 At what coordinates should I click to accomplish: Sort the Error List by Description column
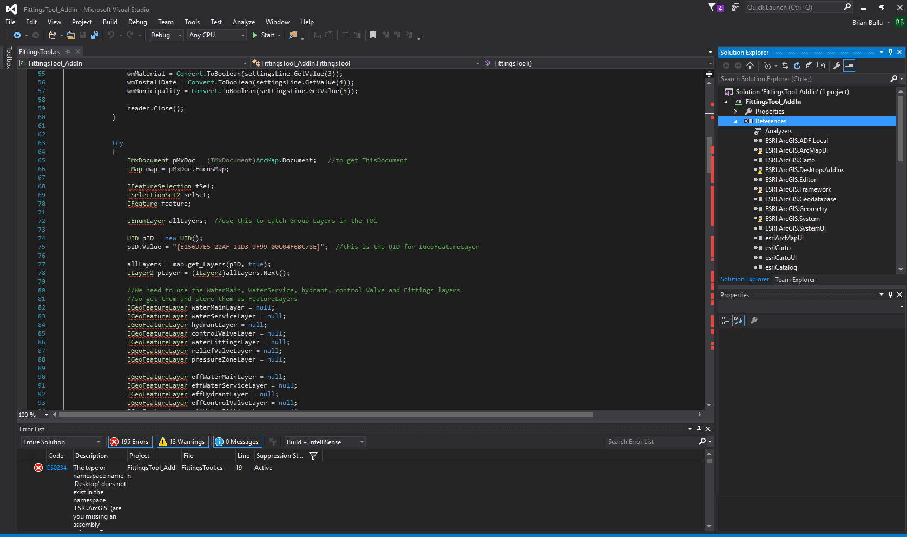point(91,456)
